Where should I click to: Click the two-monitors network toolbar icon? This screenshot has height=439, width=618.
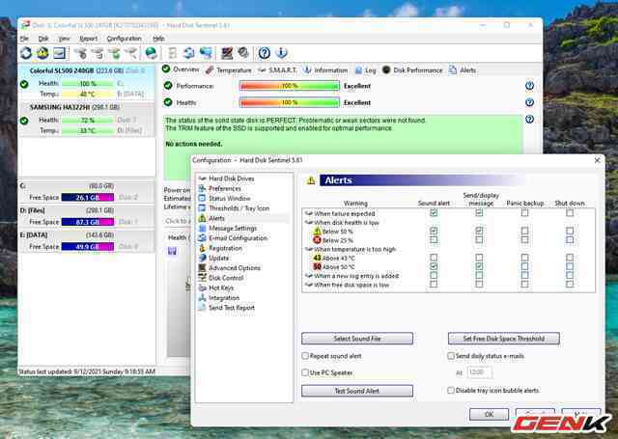206,53
